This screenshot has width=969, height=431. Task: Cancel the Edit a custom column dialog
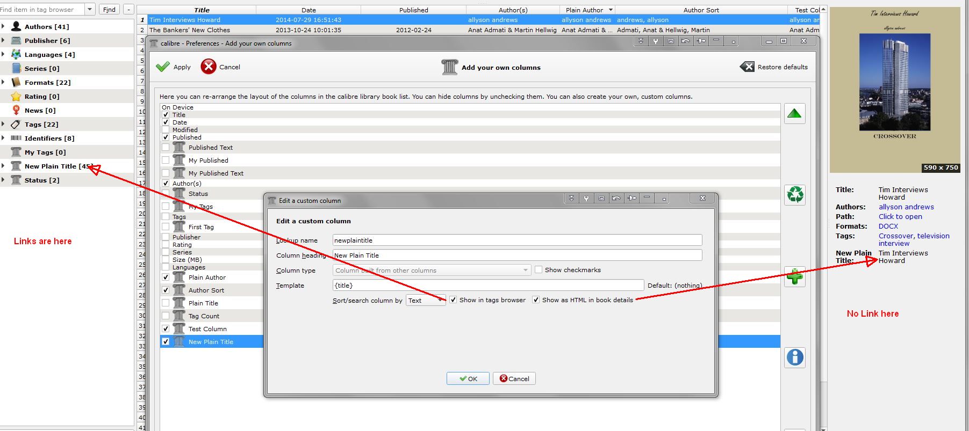(x=514, y=378)
